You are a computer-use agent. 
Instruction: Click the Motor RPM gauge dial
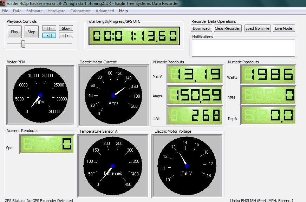(x=40, y=95)
